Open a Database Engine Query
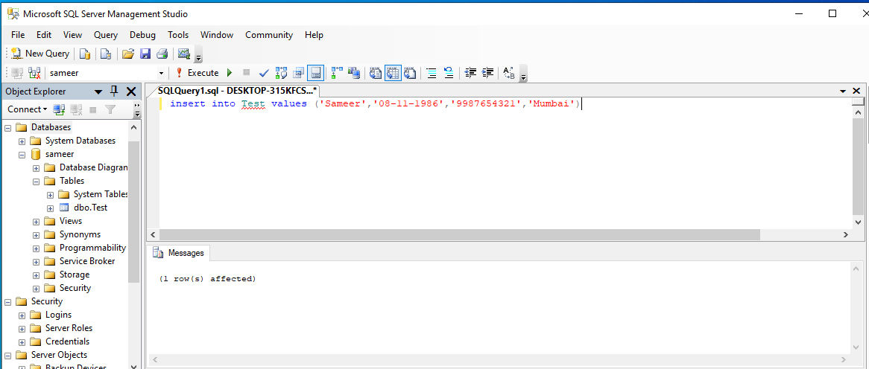The image size is (869, 369). 85,54
